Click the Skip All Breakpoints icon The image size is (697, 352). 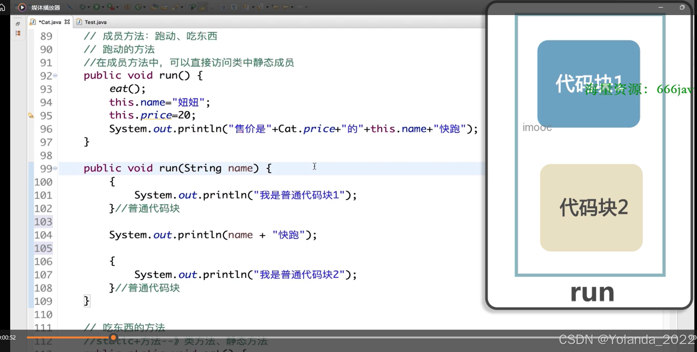click(70, 7)
